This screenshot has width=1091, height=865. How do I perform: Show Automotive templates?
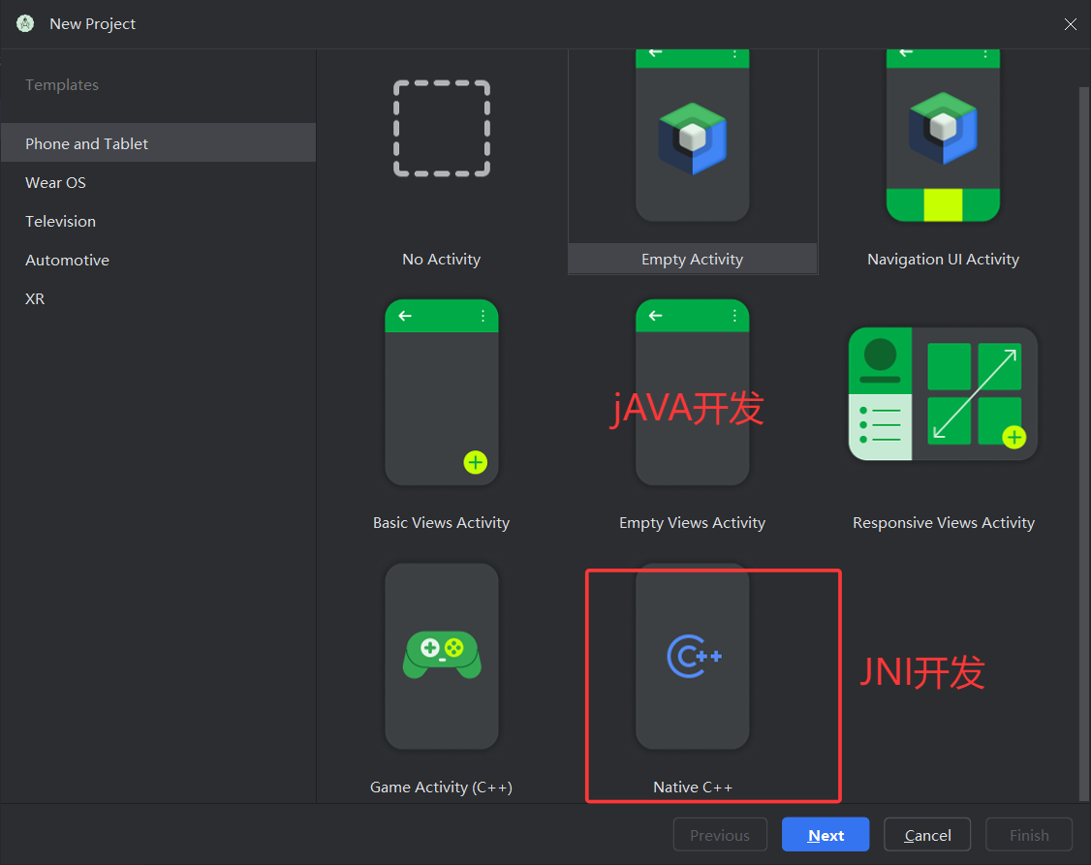pyautogui.click(x=67, y=260)
